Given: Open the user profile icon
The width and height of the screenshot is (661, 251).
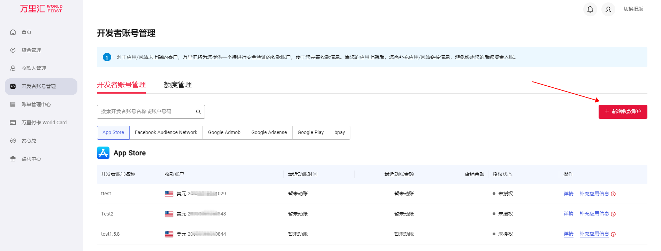Looking at the screenshot, I should 608,9.
